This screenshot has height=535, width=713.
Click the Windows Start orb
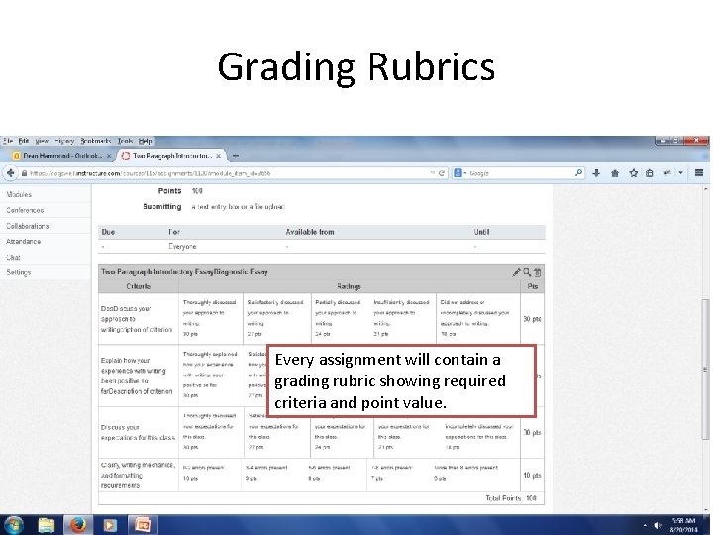(x=13, y=525)
